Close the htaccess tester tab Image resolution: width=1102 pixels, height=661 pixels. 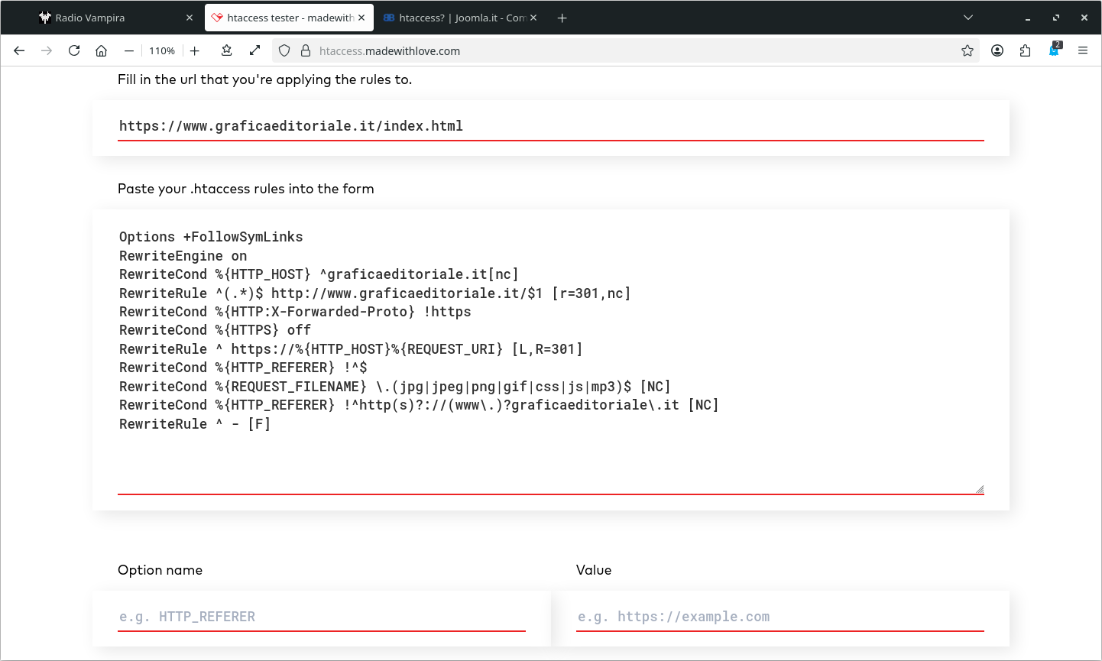(x=361, y=18)
